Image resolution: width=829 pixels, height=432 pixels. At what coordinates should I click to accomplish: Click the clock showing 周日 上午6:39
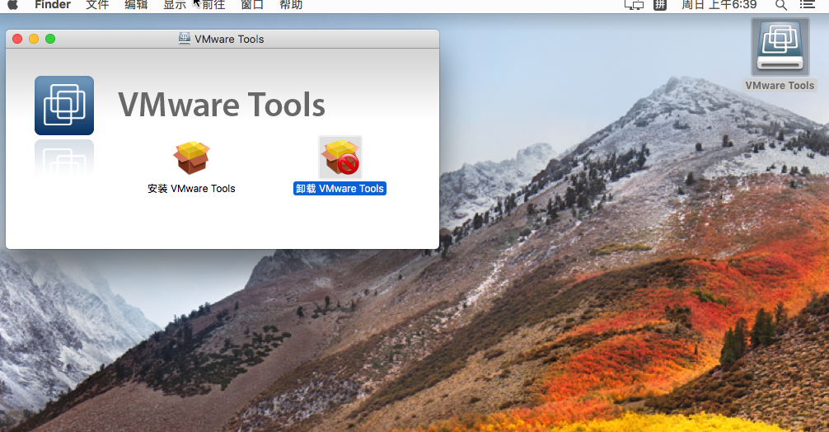tap(719, 5)
